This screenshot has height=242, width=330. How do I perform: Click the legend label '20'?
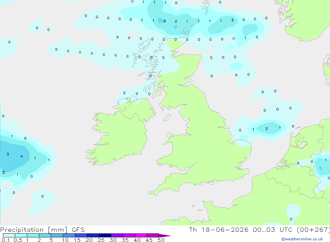89,240
